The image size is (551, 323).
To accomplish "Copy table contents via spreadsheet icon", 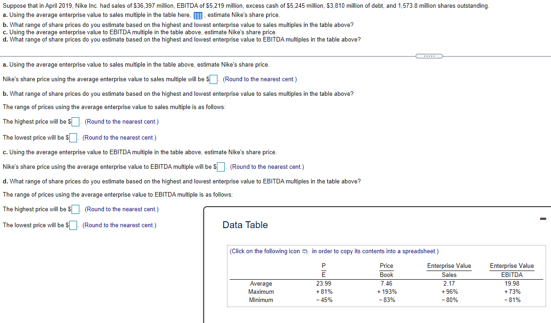I will (305, 251).
